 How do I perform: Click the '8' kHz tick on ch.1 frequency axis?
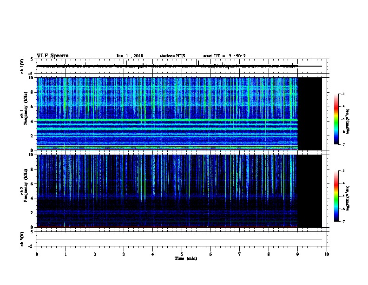coord(33,92)
